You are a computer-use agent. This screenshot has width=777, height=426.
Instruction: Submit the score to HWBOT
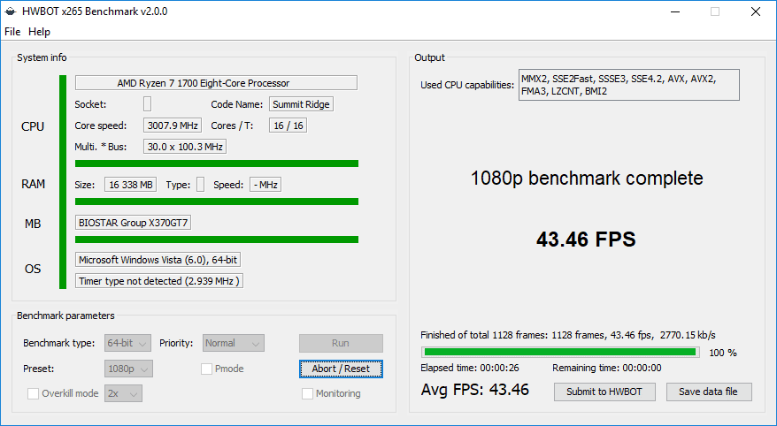point(604,392)
